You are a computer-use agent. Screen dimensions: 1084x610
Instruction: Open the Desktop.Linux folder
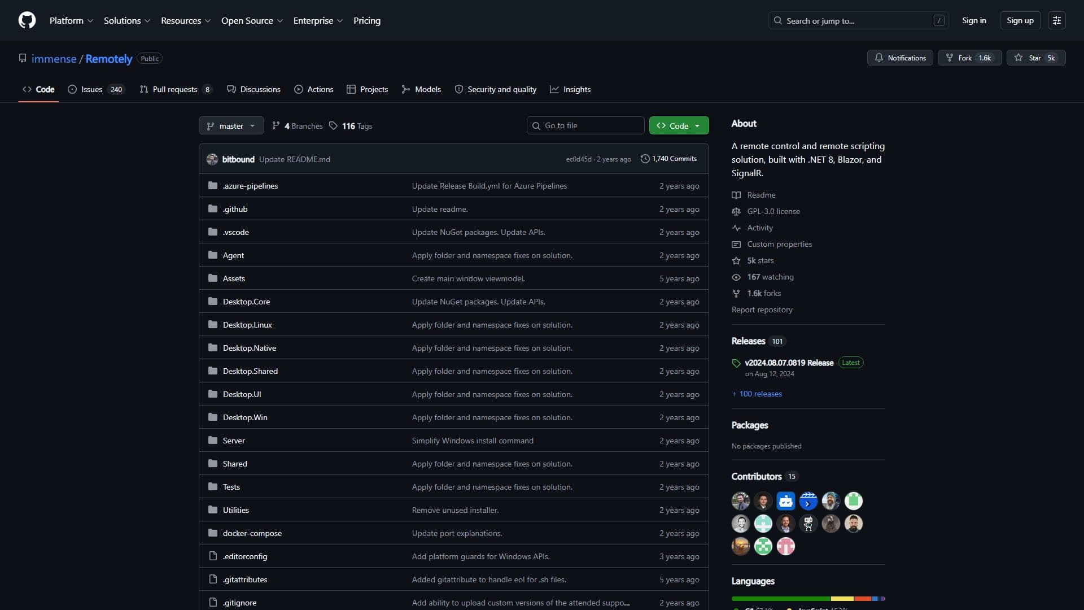(247, 325)
